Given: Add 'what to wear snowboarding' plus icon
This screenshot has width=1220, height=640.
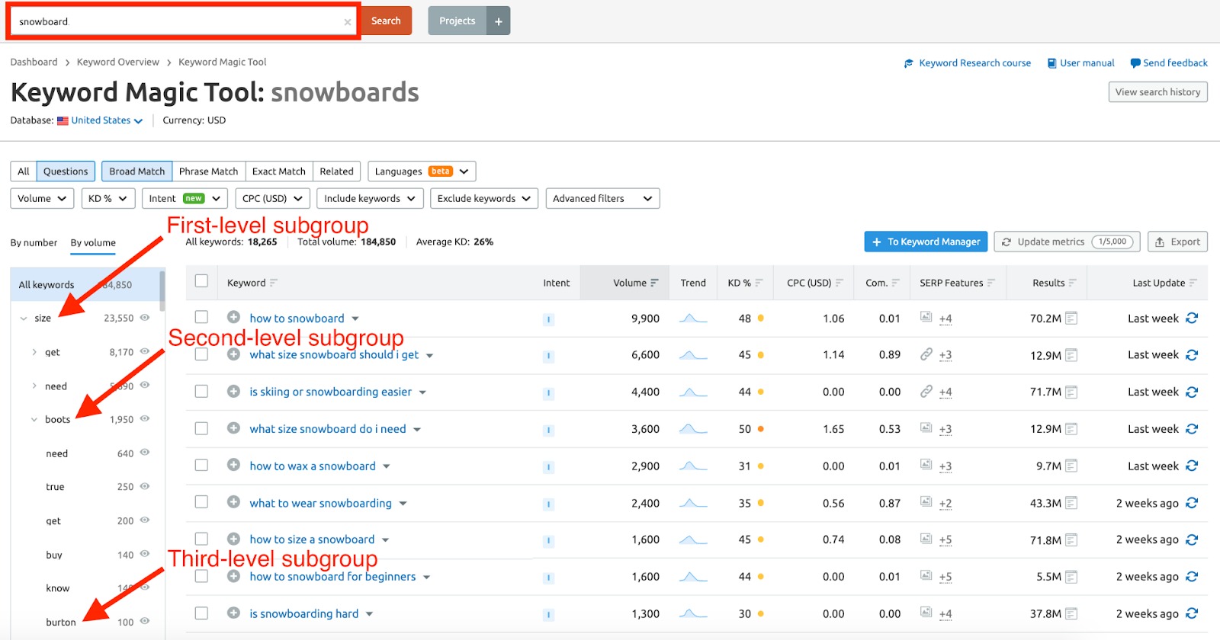Looking at the screenshot, I should pos(234,502).
